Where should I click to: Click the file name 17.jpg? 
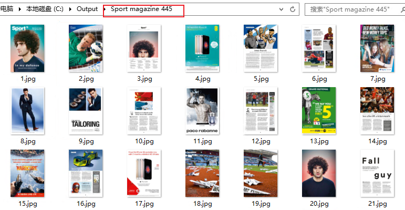point(144,204)
